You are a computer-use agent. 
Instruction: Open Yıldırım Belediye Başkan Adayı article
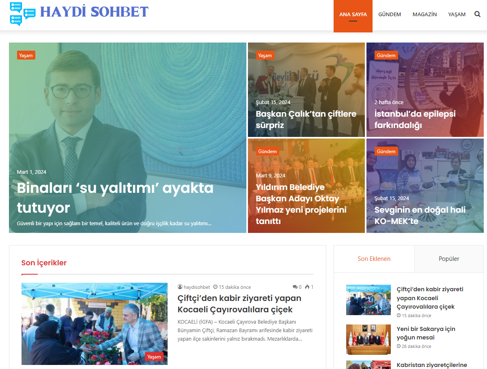301,204
